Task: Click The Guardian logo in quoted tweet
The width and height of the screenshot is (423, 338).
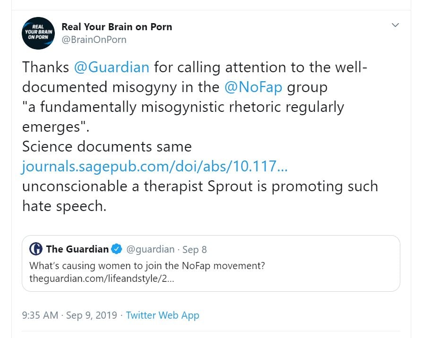Action: point(36,249)
